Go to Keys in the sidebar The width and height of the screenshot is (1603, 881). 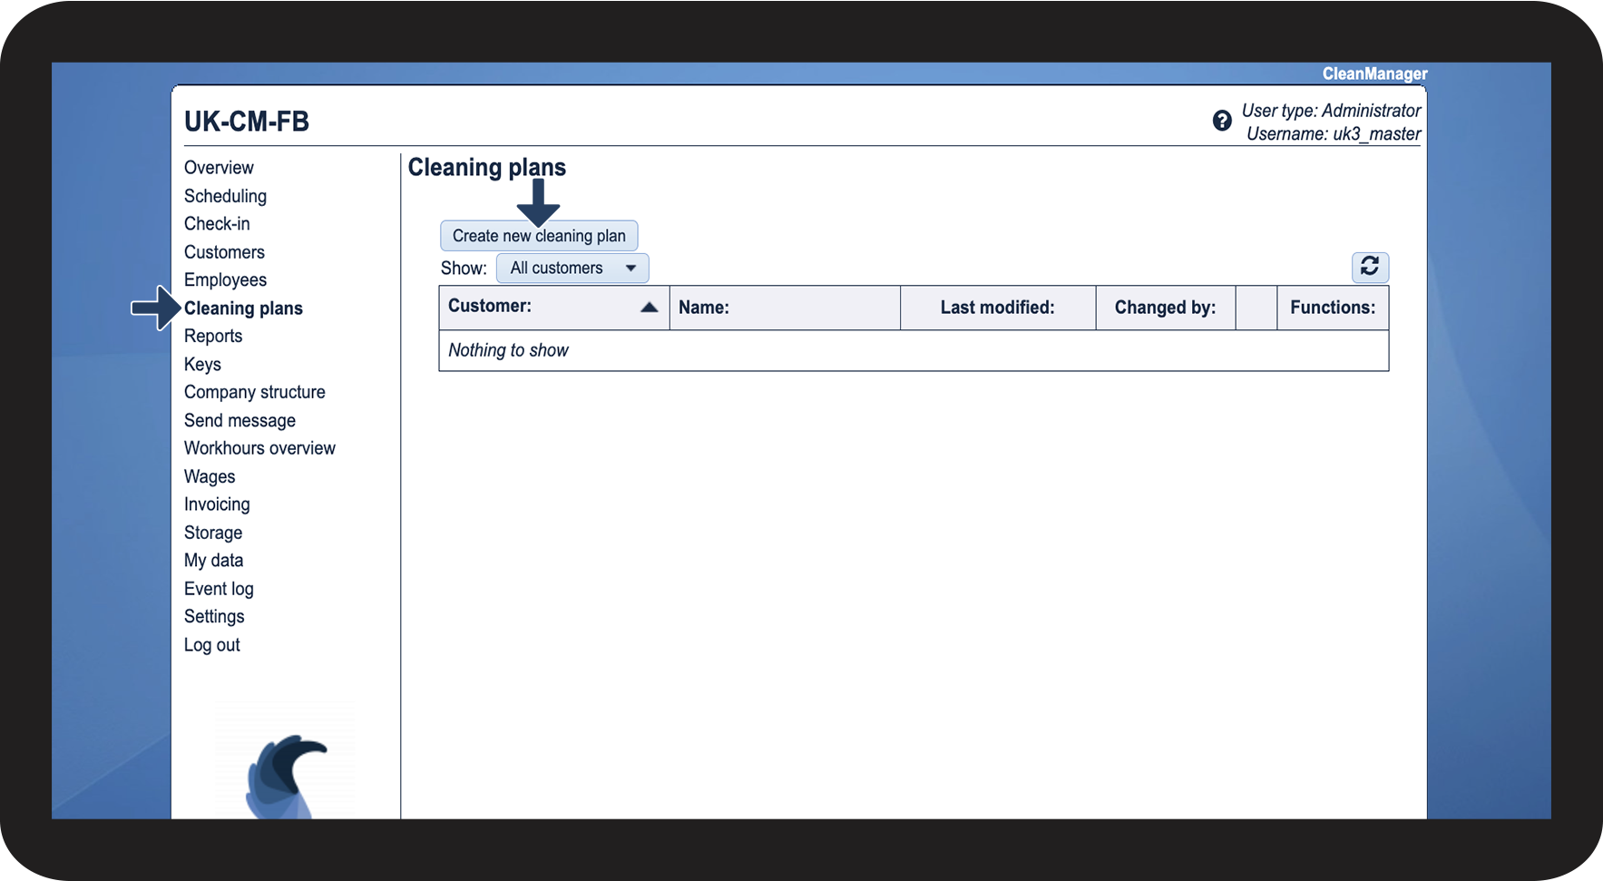[x=202, y=365]
